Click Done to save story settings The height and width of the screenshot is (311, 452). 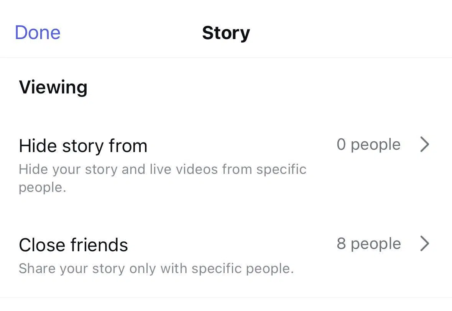coord(37,33)
